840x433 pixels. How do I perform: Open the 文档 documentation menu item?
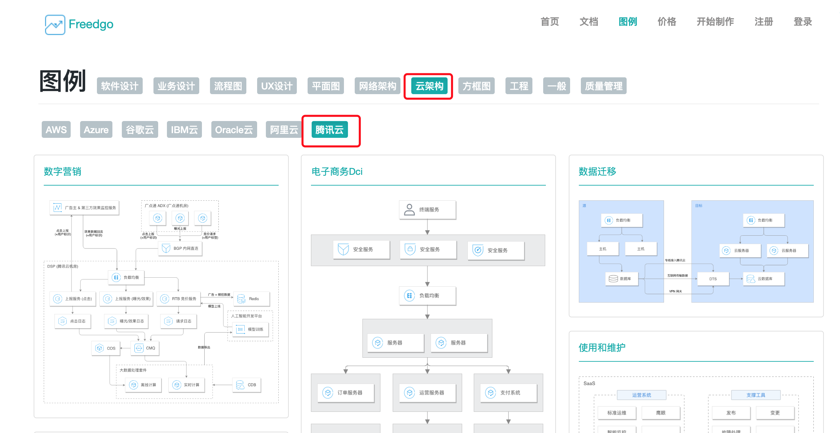pyautogui.click(x=589, y=22)
